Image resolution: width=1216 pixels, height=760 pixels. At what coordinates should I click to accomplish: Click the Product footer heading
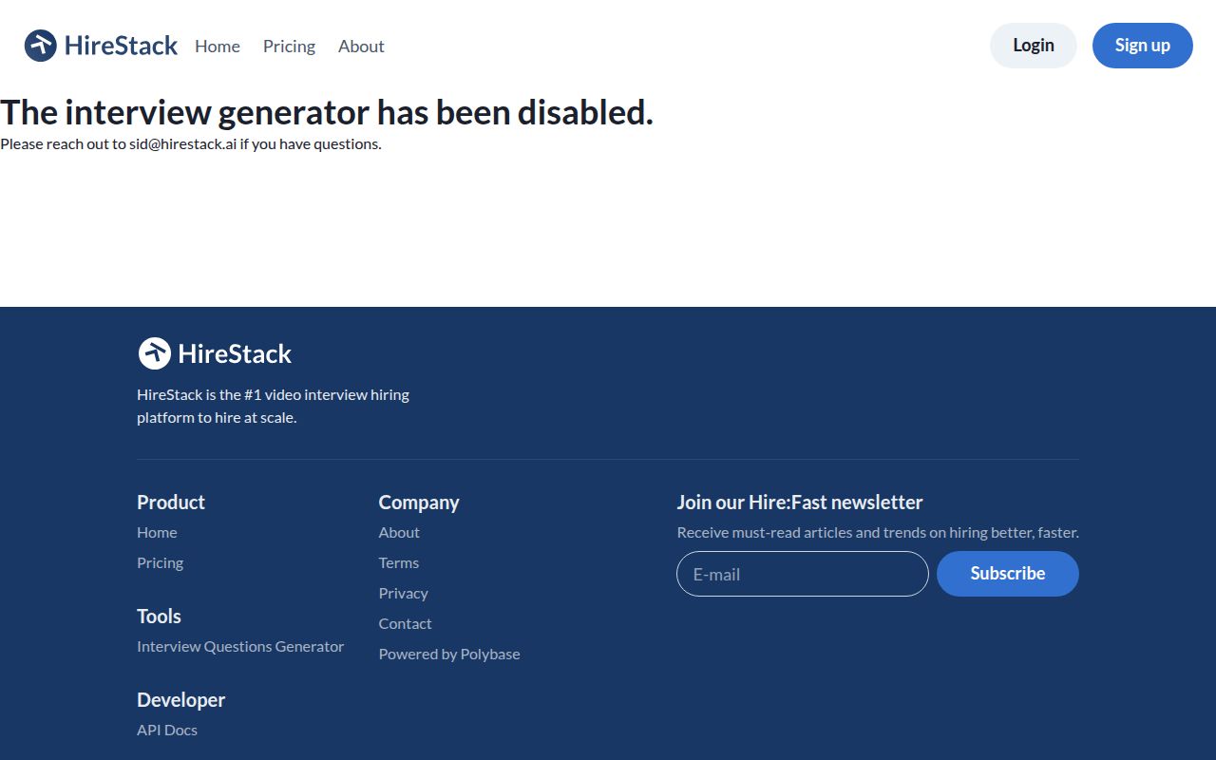click(x=171, y=502)
